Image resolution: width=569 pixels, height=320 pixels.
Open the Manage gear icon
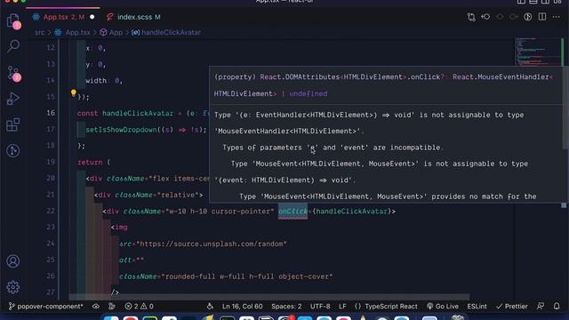[13, 287]
